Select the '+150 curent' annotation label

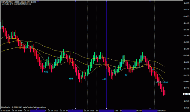pos(162,82)
